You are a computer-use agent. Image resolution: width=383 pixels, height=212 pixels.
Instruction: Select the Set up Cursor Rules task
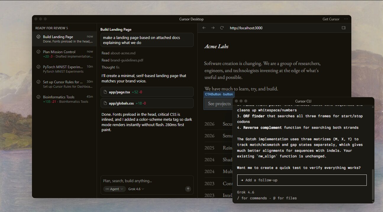point(64,84)
